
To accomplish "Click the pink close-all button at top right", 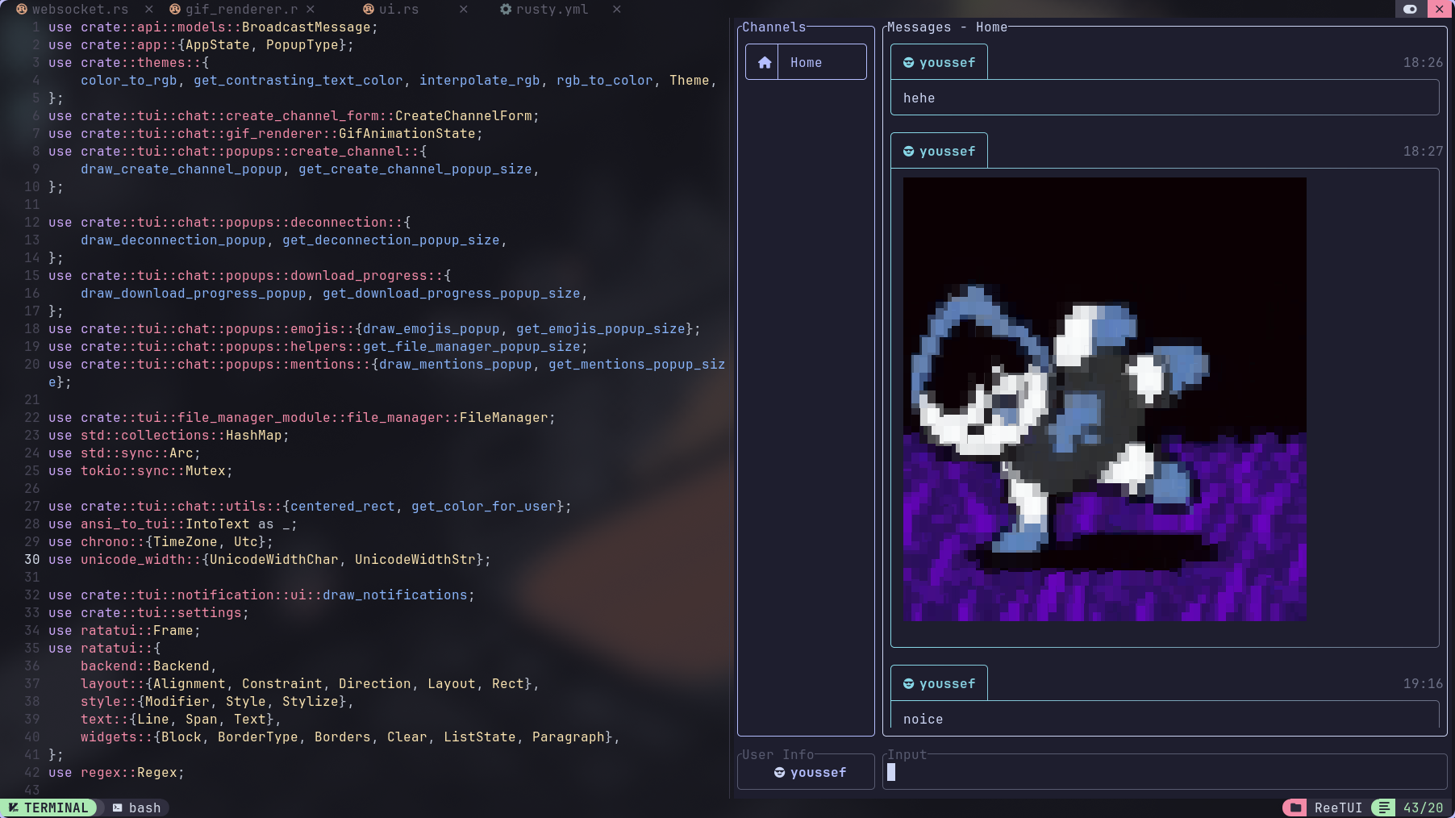I will [1440, 9].
